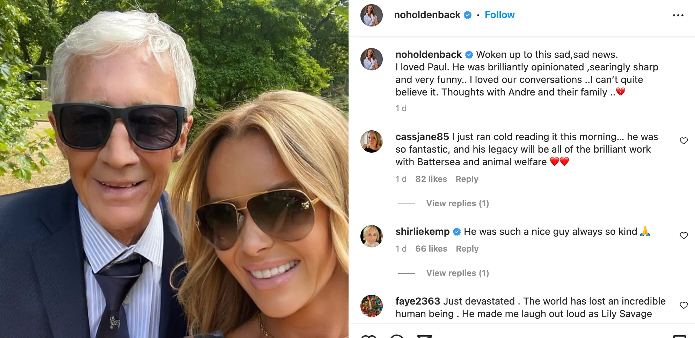Viewport: 695px width, 338px height.
Task: Expand replies under cassjane85's comment
Action: click(x=458, y=203)
